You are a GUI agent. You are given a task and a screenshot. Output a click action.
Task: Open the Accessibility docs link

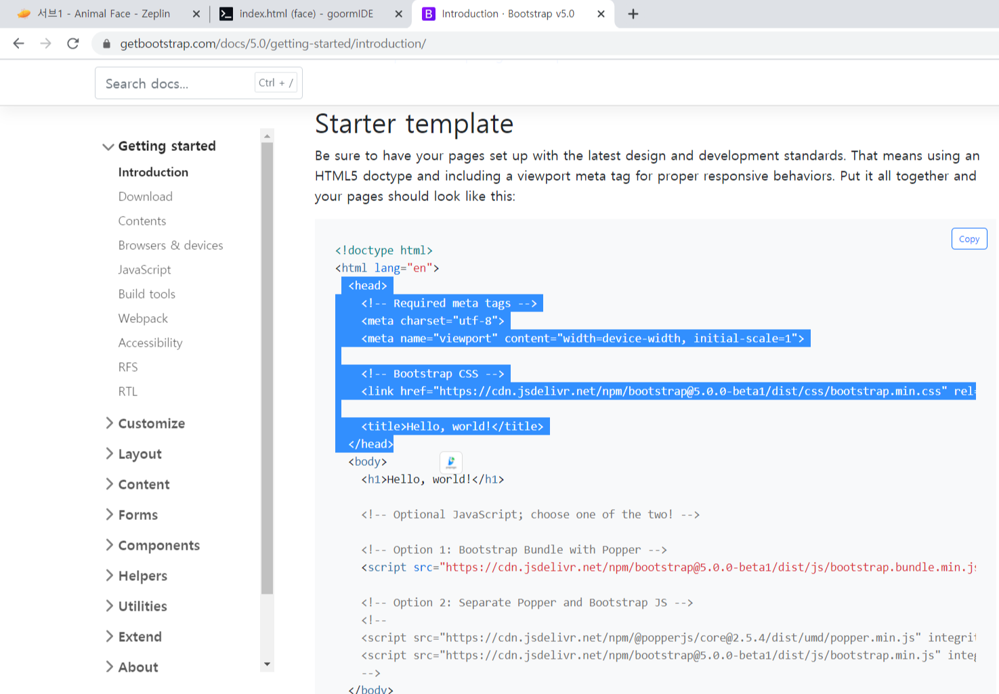(x=150, y=343)
